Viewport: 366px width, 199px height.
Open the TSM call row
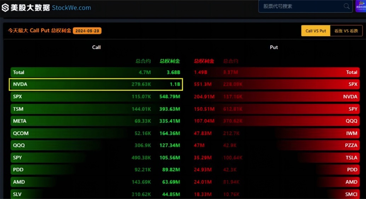(x=96, y=109)
